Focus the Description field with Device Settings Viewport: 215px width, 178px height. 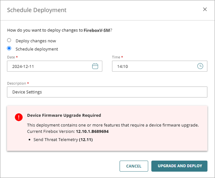[107, 92]
